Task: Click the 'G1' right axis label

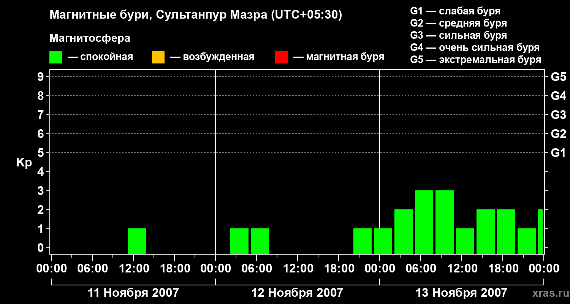Action: pyautogui.click(x=558, y=153)
